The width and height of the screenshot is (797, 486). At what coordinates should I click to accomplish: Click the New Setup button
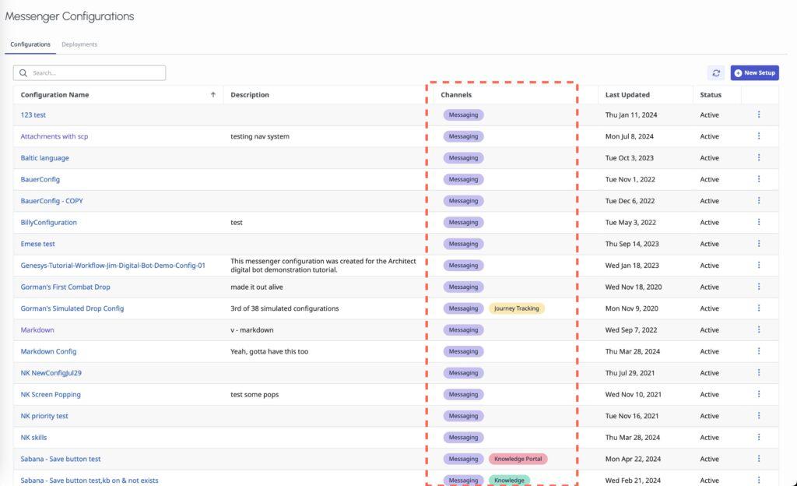tap(753, 72)
